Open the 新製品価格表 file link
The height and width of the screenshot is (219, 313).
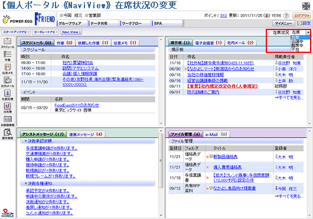226,157
